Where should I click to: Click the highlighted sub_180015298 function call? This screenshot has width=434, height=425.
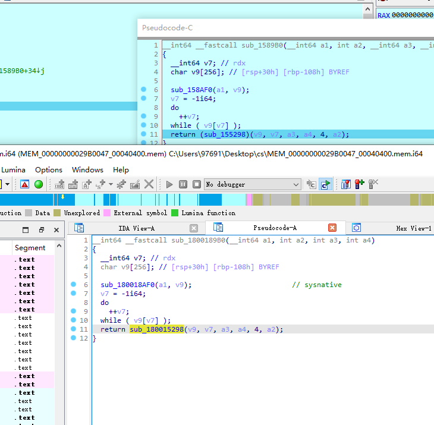click(157, 329)
